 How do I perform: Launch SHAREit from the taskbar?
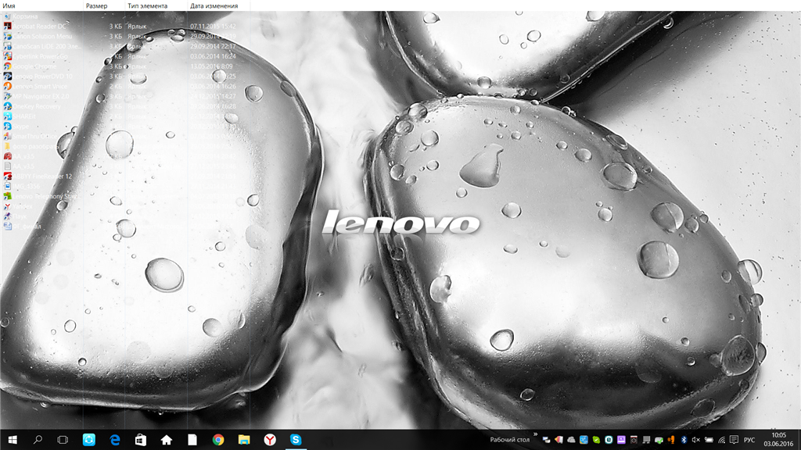(89, 440)
